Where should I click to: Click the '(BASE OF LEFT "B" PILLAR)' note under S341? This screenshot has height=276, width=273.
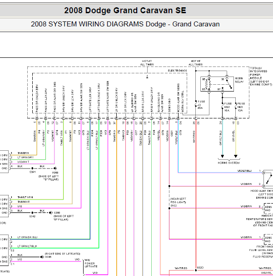[49, 178]
